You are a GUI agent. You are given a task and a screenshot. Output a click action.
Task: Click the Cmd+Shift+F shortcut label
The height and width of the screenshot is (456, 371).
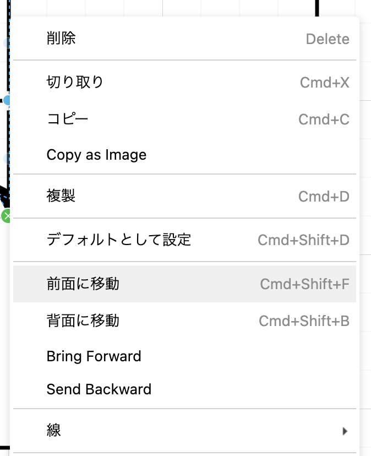(304, 284)
